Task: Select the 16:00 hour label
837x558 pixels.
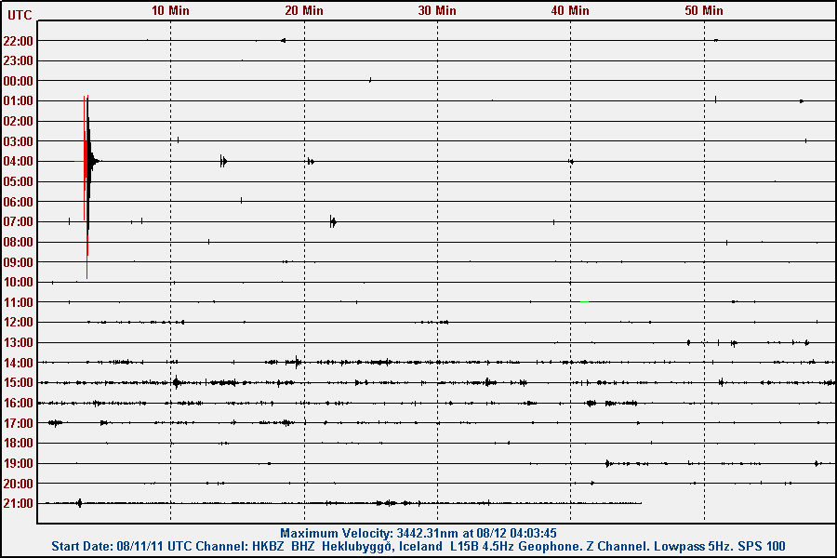Action: 19,403
